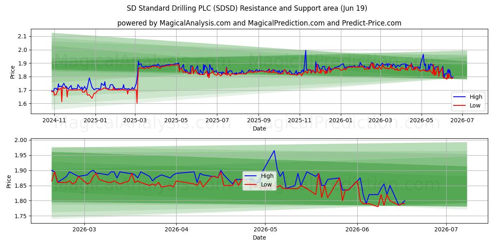494x247 pixels.
Task: Click the 2024-11 tick label
Action: [54, 121]
